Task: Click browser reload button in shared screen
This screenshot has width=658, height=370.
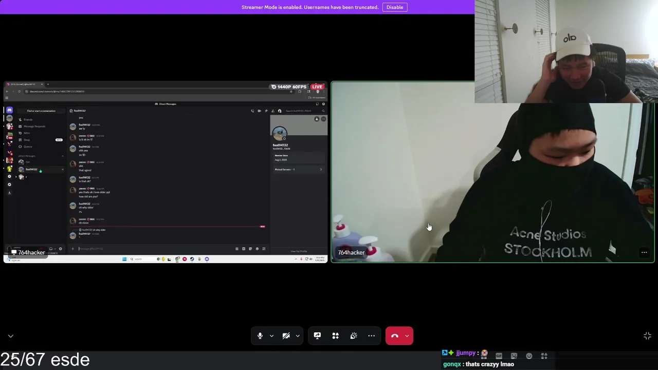Action: [x=19, y=91]
